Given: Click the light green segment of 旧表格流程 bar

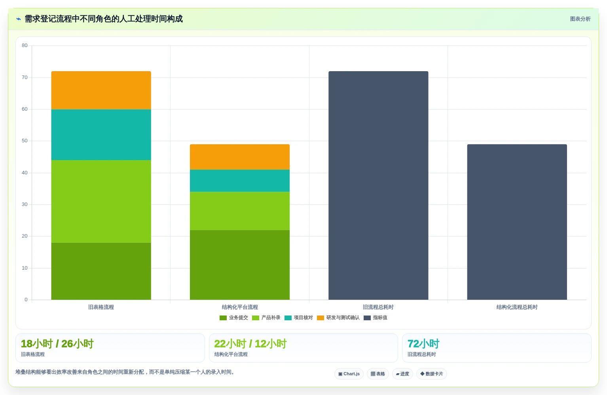Looking at the screenshot, I should (x=101, y=201).
